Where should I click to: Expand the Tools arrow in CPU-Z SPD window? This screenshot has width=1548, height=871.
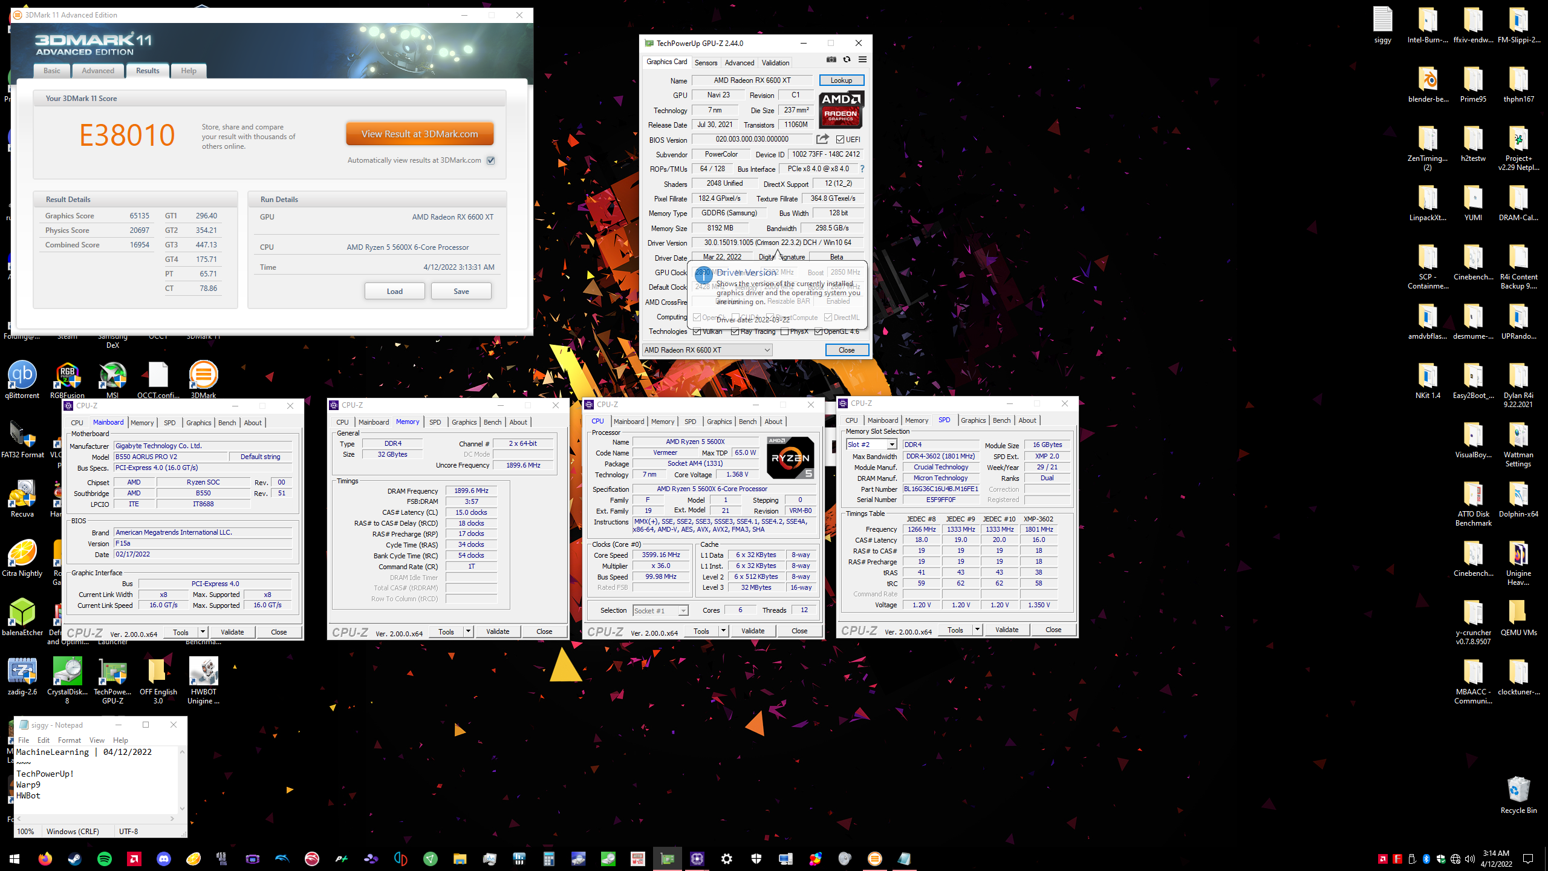point(977,630)
